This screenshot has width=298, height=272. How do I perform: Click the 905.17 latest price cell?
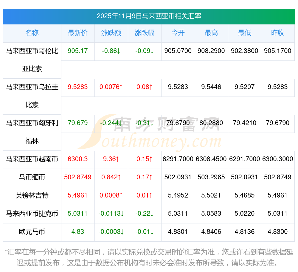click(77, 51)
